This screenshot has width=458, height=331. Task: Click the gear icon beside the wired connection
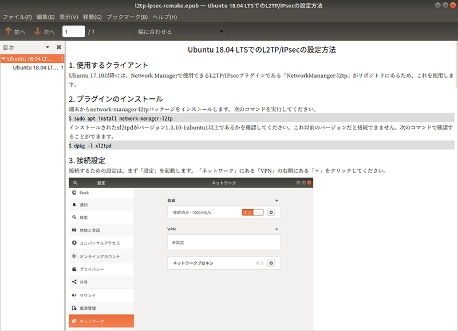point(271,212)
